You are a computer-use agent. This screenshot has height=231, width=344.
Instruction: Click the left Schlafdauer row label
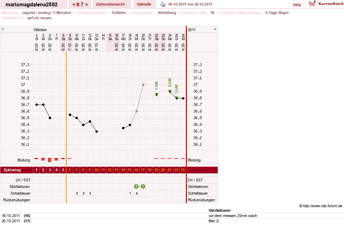click(20, 193)
